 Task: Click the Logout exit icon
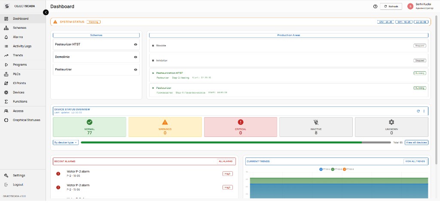point(6,185)
